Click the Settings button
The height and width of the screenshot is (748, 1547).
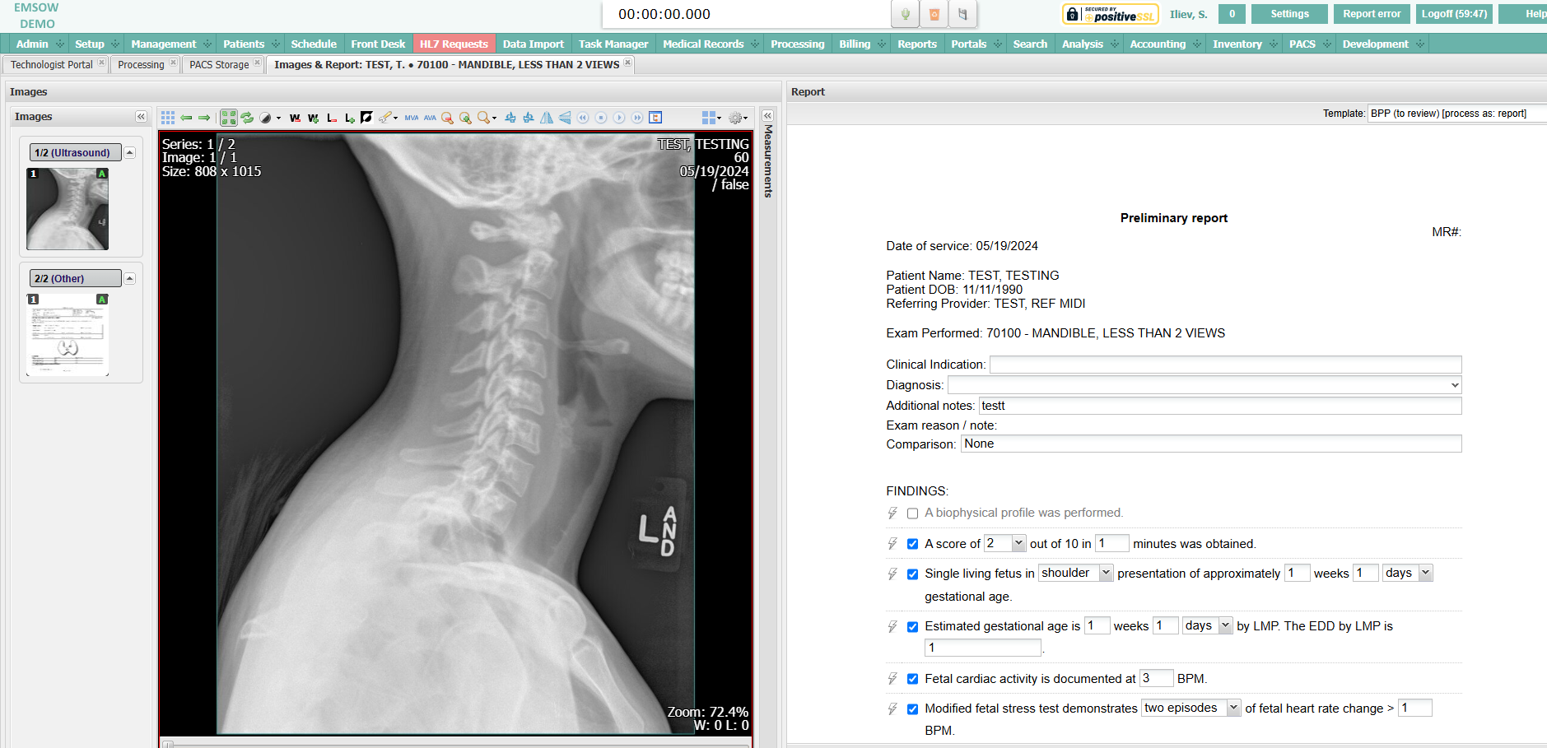pyautogui.click(x=1288, y=14)
